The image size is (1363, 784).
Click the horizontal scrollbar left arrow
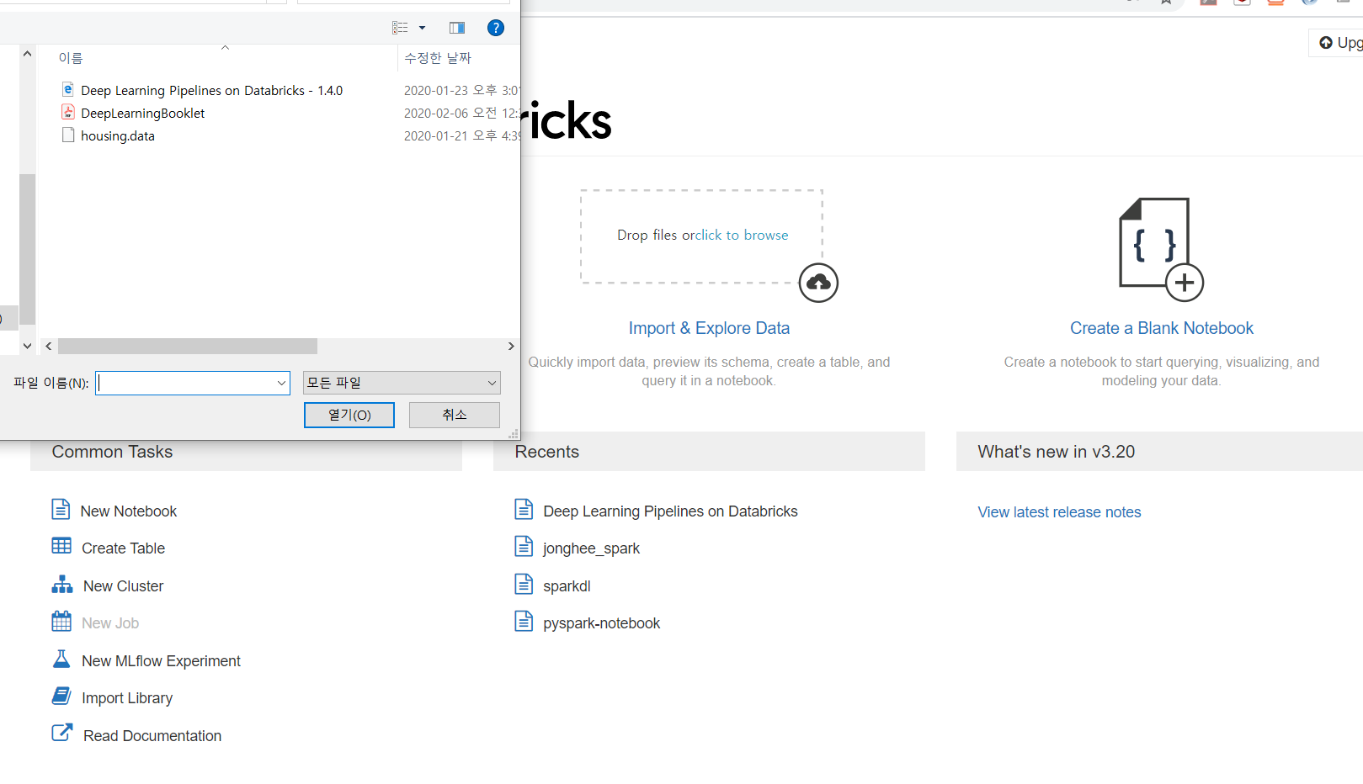pyautogui.click(x=49, y=346)
